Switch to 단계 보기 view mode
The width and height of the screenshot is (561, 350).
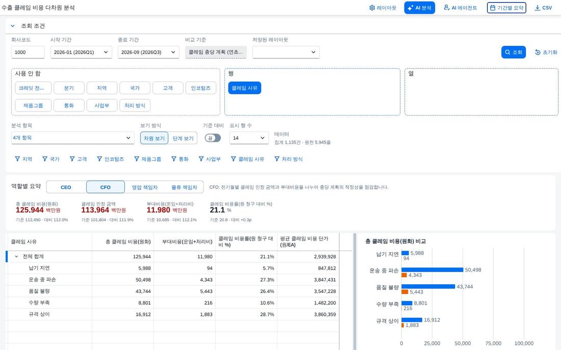(x=183, y=139)
